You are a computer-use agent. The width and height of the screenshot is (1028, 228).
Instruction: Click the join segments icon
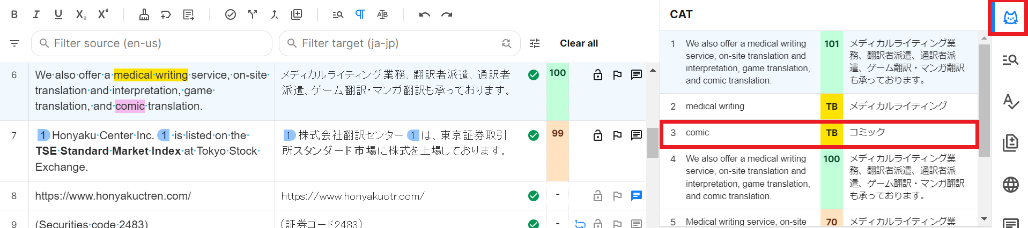pyautogui.click(x=275, y=14)
